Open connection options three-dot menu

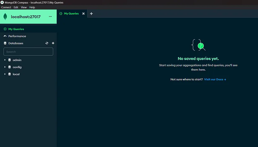pos(50,17)
